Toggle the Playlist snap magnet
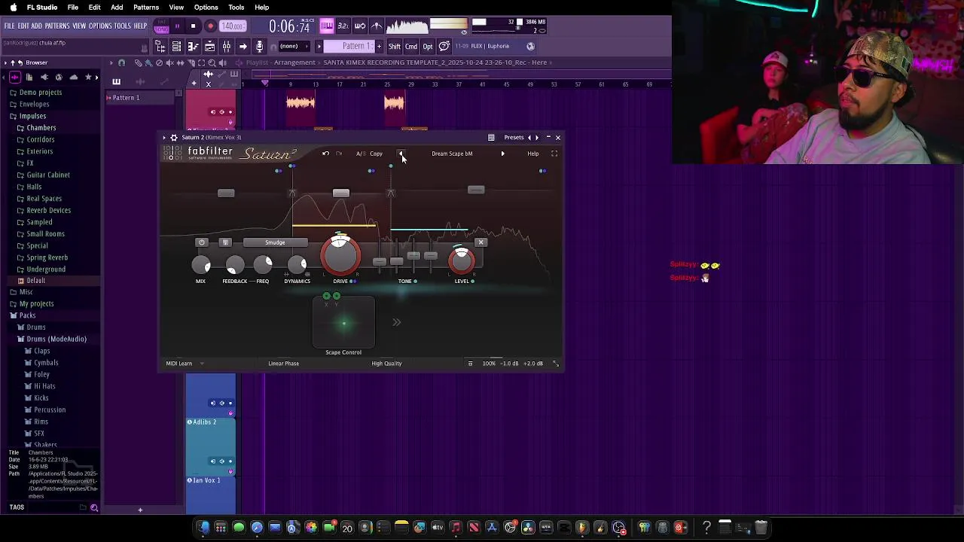 121,62
